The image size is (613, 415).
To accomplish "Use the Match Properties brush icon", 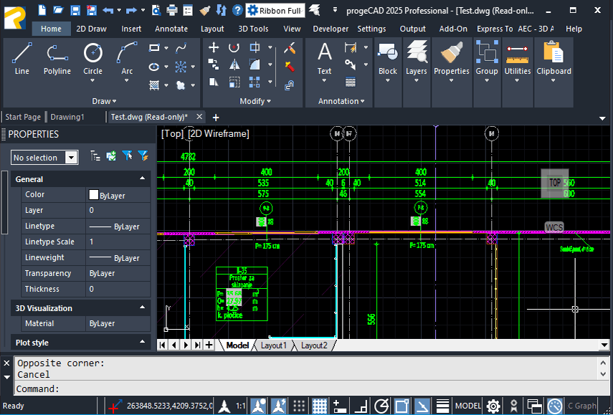I will coord(451,52).
